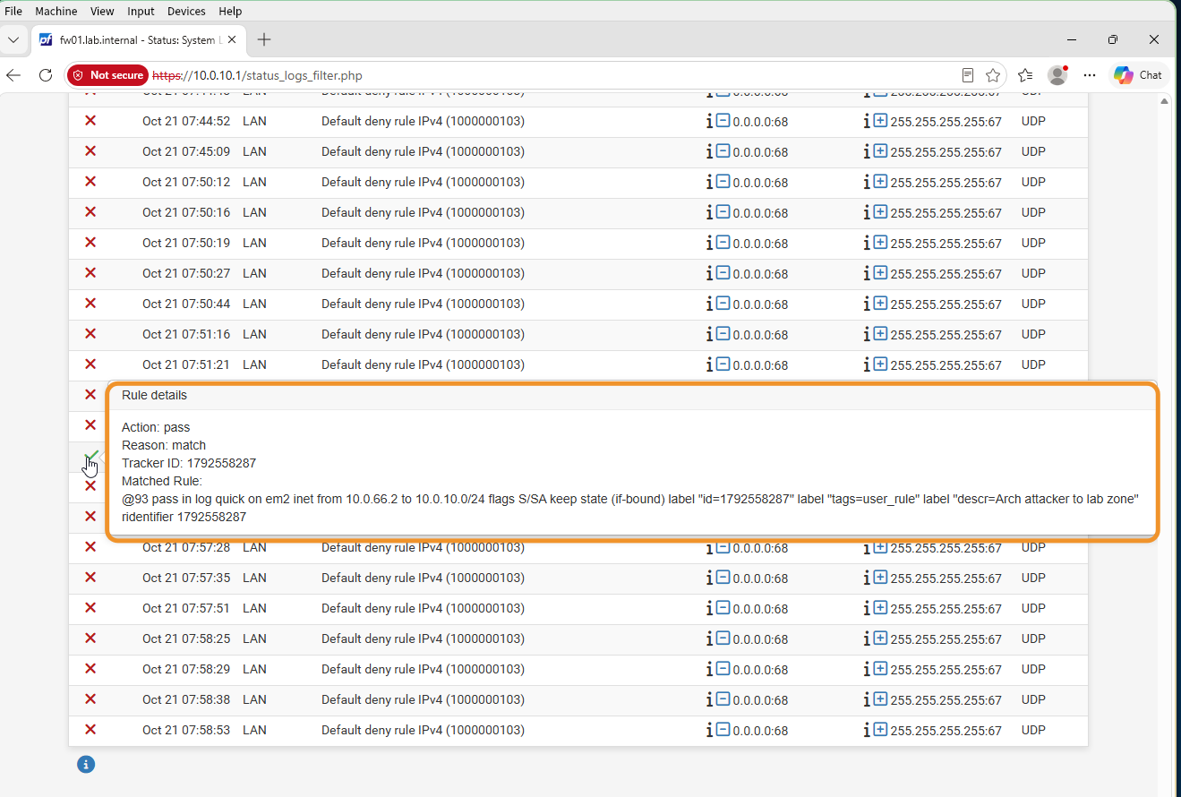Close the fw01.lab.internal tab
This screenshot has height=797, width=1181.
coord(233,39)
